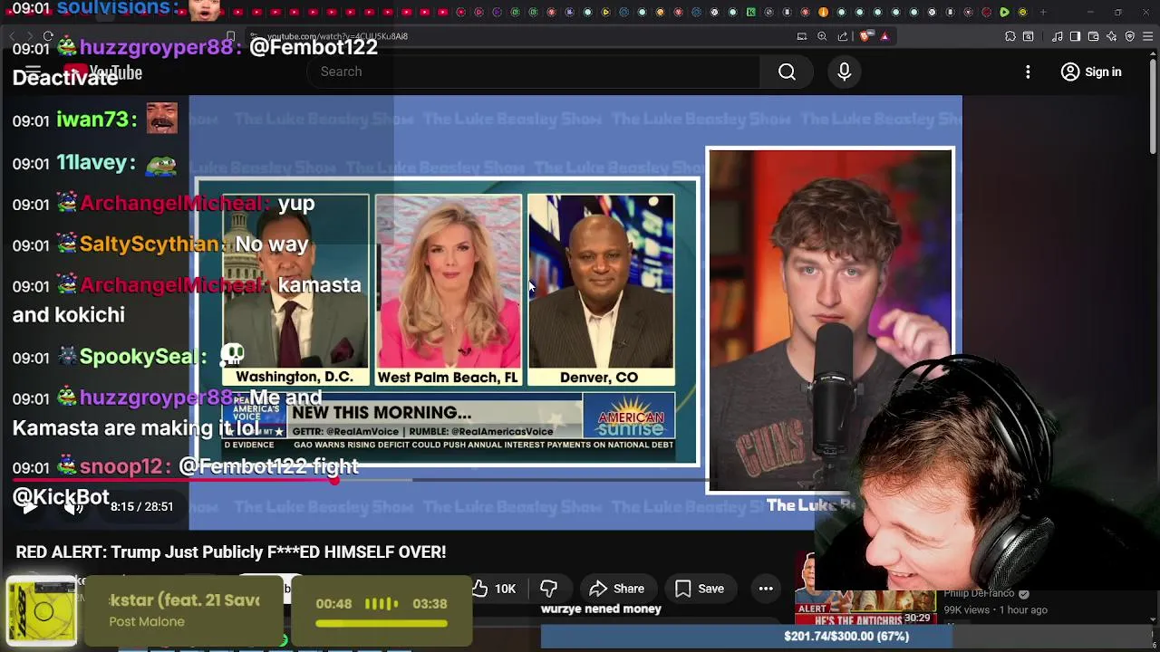The height and width of the screenshot is (652, 1160).
Task: Open the Brave Wallet toolbar icon
Action: (1093, 36)
